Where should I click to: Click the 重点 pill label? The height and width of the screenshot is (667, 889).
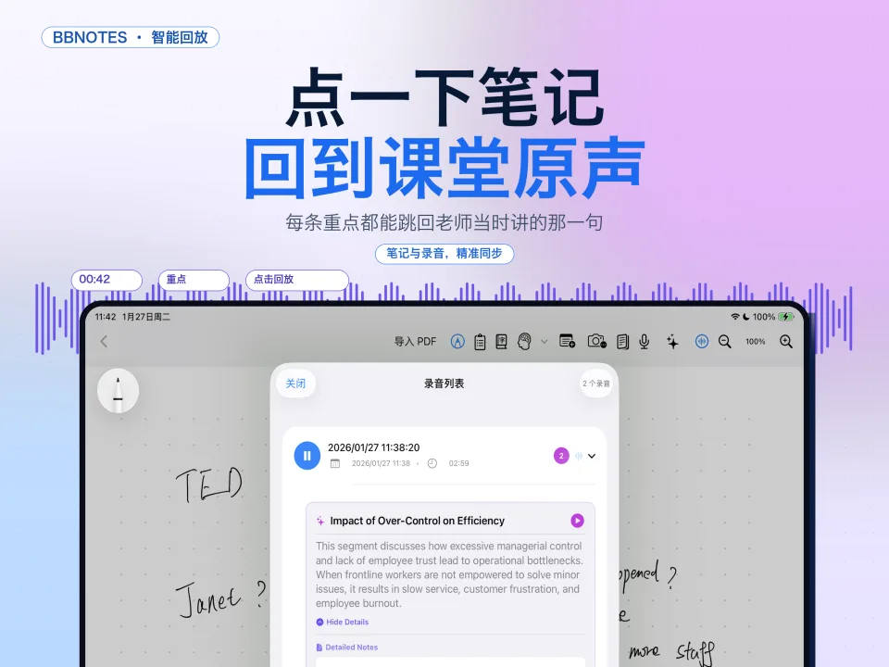pos(194,280)
